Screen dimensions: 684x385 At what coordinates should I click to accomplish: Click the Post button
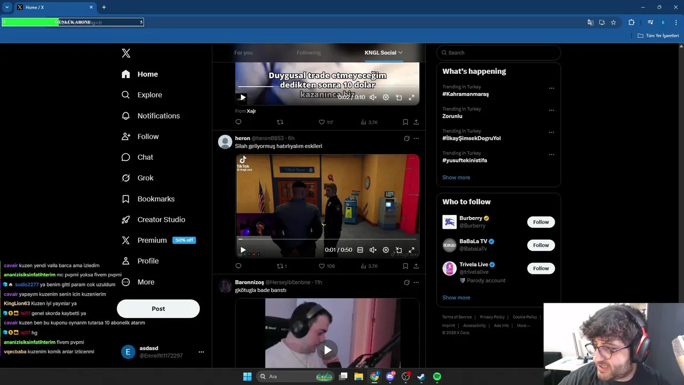click(158, 309)
